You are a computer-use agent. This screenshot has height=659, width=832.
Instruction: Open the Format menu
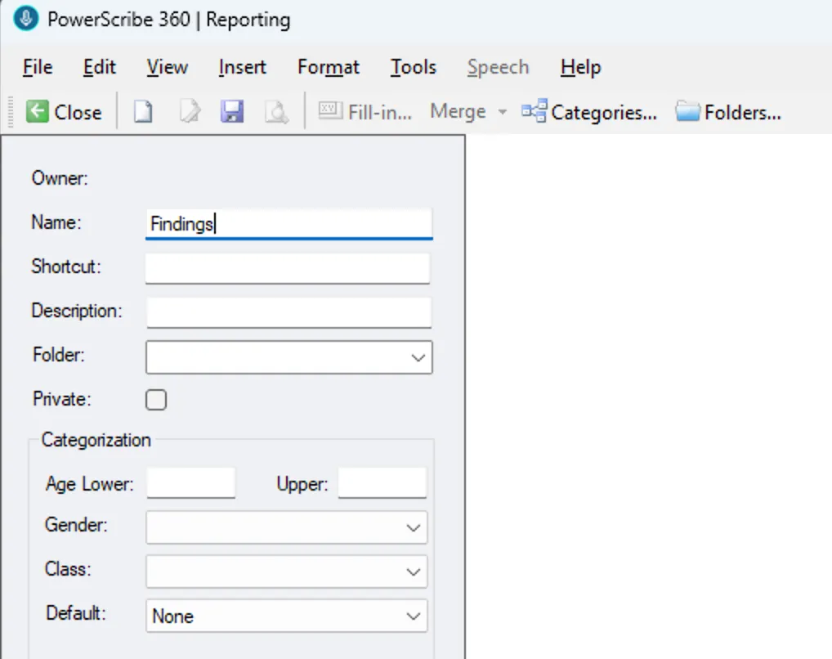(x=328, y=67)
